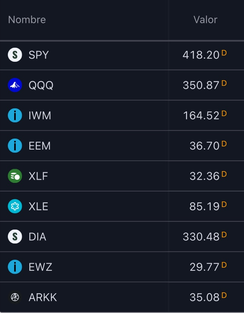Click the IWM value 164.52

pyautogui.click(x=201, y=116)
